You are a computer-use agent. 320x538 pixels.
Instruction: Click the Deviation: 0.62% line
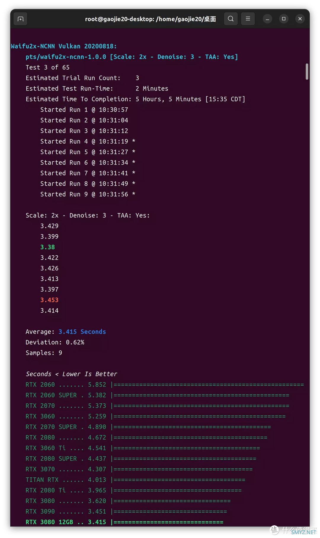point(55,342)
